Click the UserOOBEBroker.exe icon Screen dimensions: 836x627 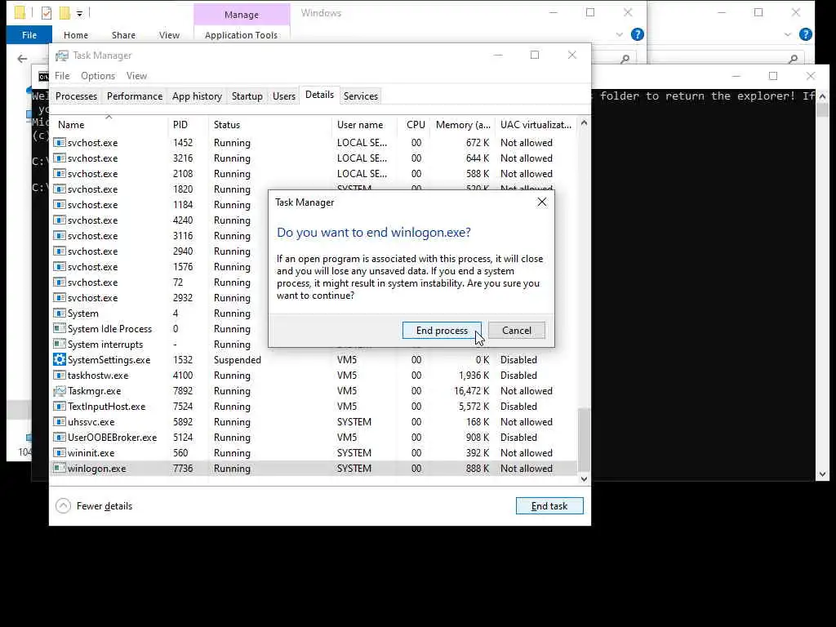click(60, 438)
